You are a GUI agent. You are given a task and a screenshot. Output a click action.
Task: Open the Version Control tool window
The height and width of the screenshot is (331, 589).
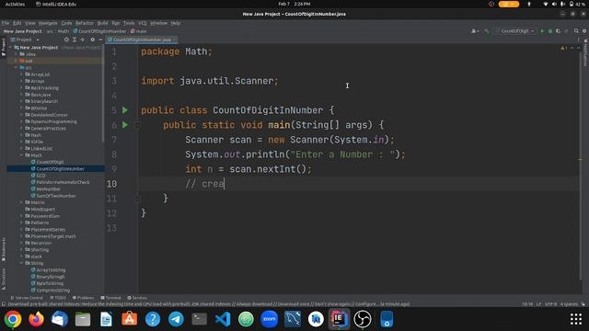(x=27, y=298)
